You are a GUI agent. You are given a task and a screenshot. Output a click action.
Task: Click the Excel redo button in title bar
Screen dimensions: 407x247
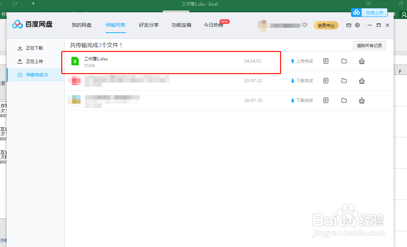15,4
